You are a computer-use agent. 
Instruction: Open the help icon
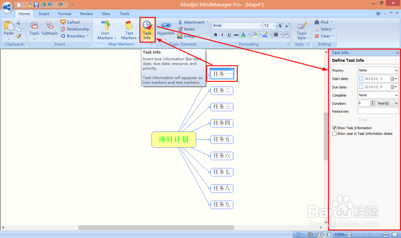pyautogui.click(x=378, y=13)
